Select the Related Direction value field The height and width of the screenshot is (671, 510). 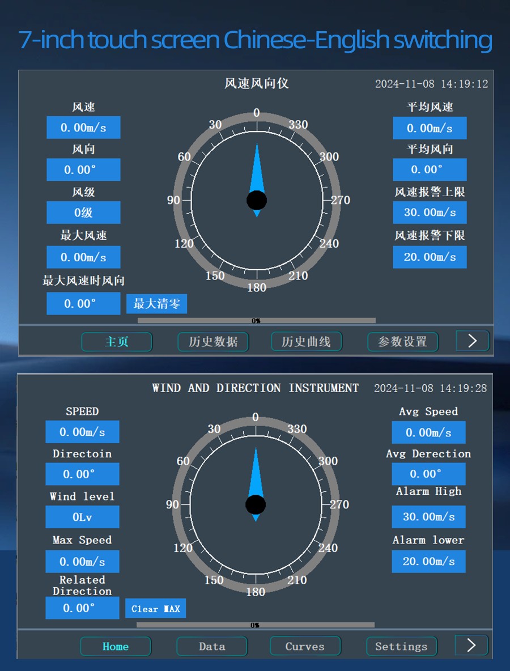pyautogui.click(x=82, y=608)
